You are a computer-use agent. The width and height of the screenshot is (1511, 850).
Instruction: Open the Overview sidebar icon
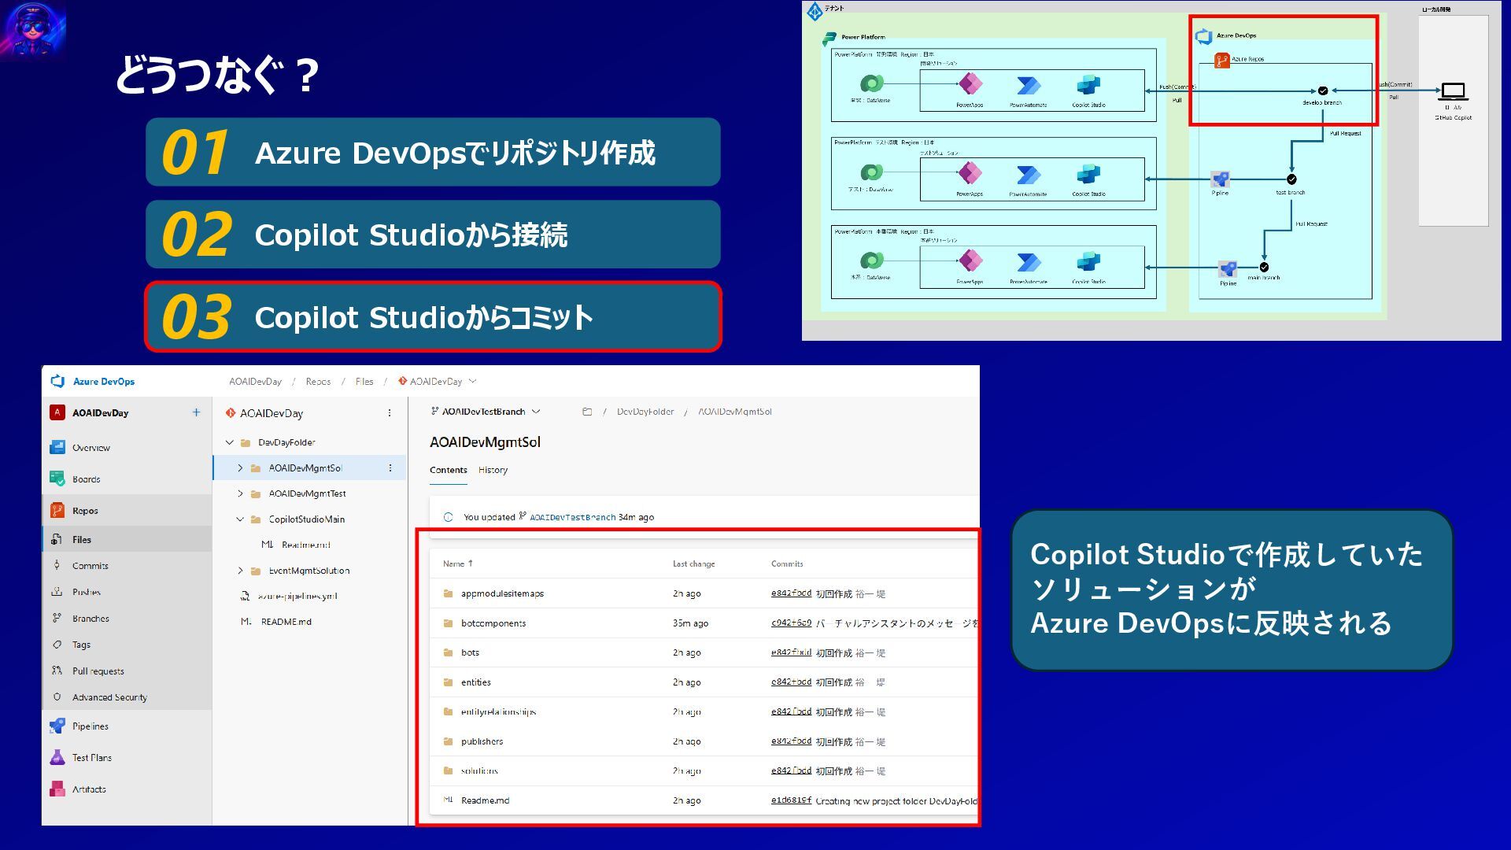[57, 447]
